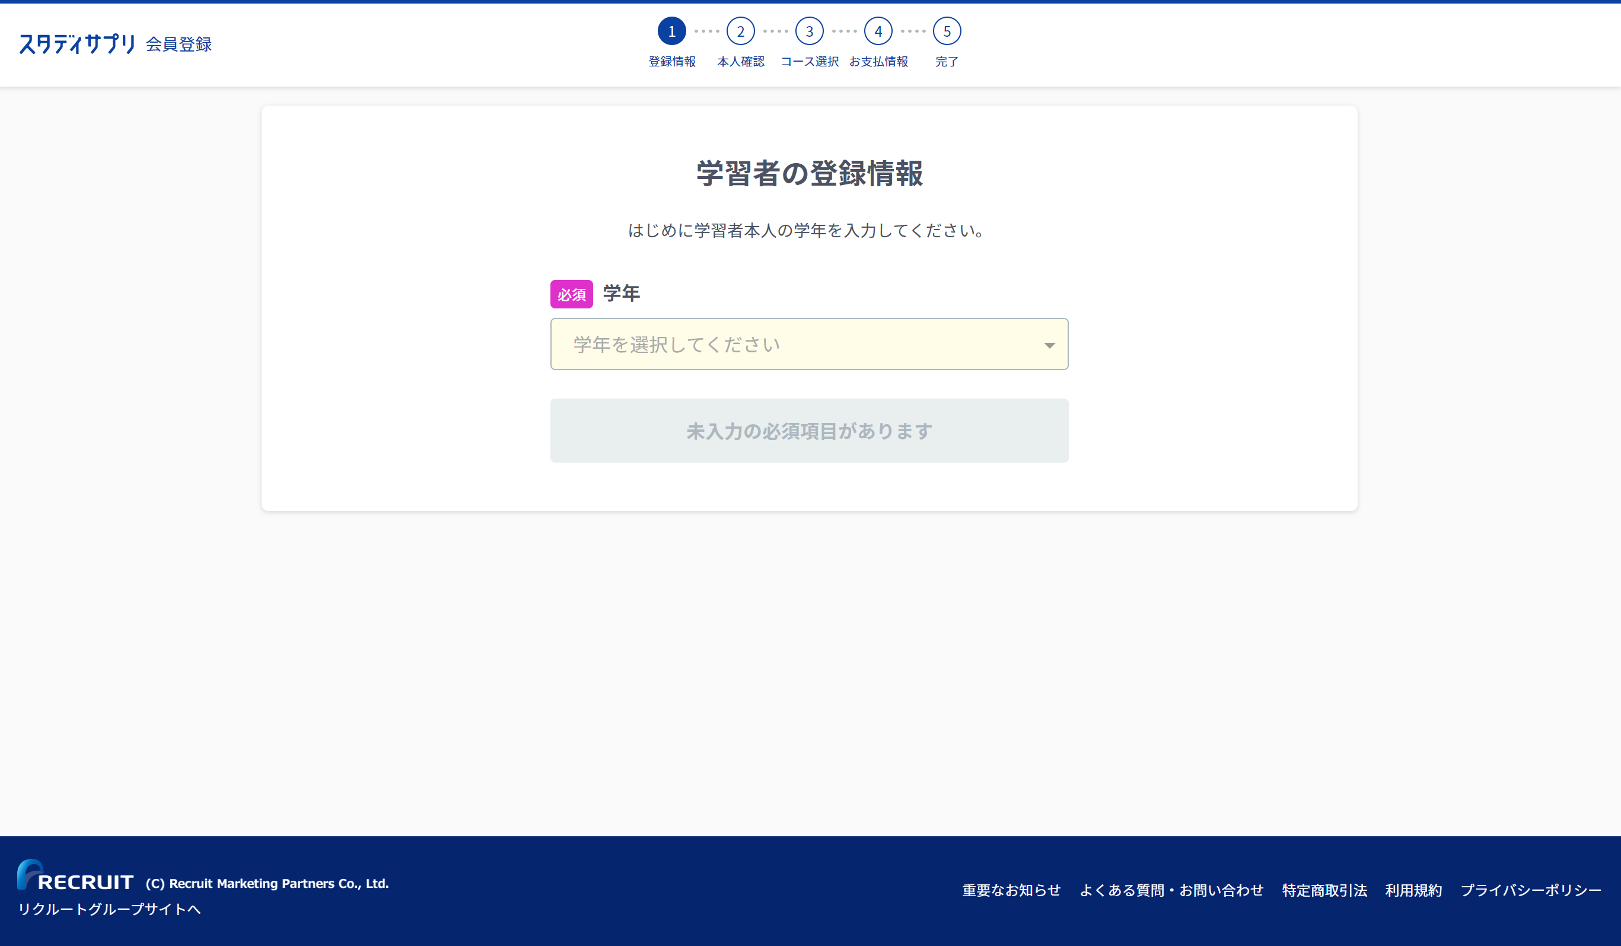Open リクルートグループサイトへ link
The width and height of the screenshot is (1621, 946).
click(109, 909)
